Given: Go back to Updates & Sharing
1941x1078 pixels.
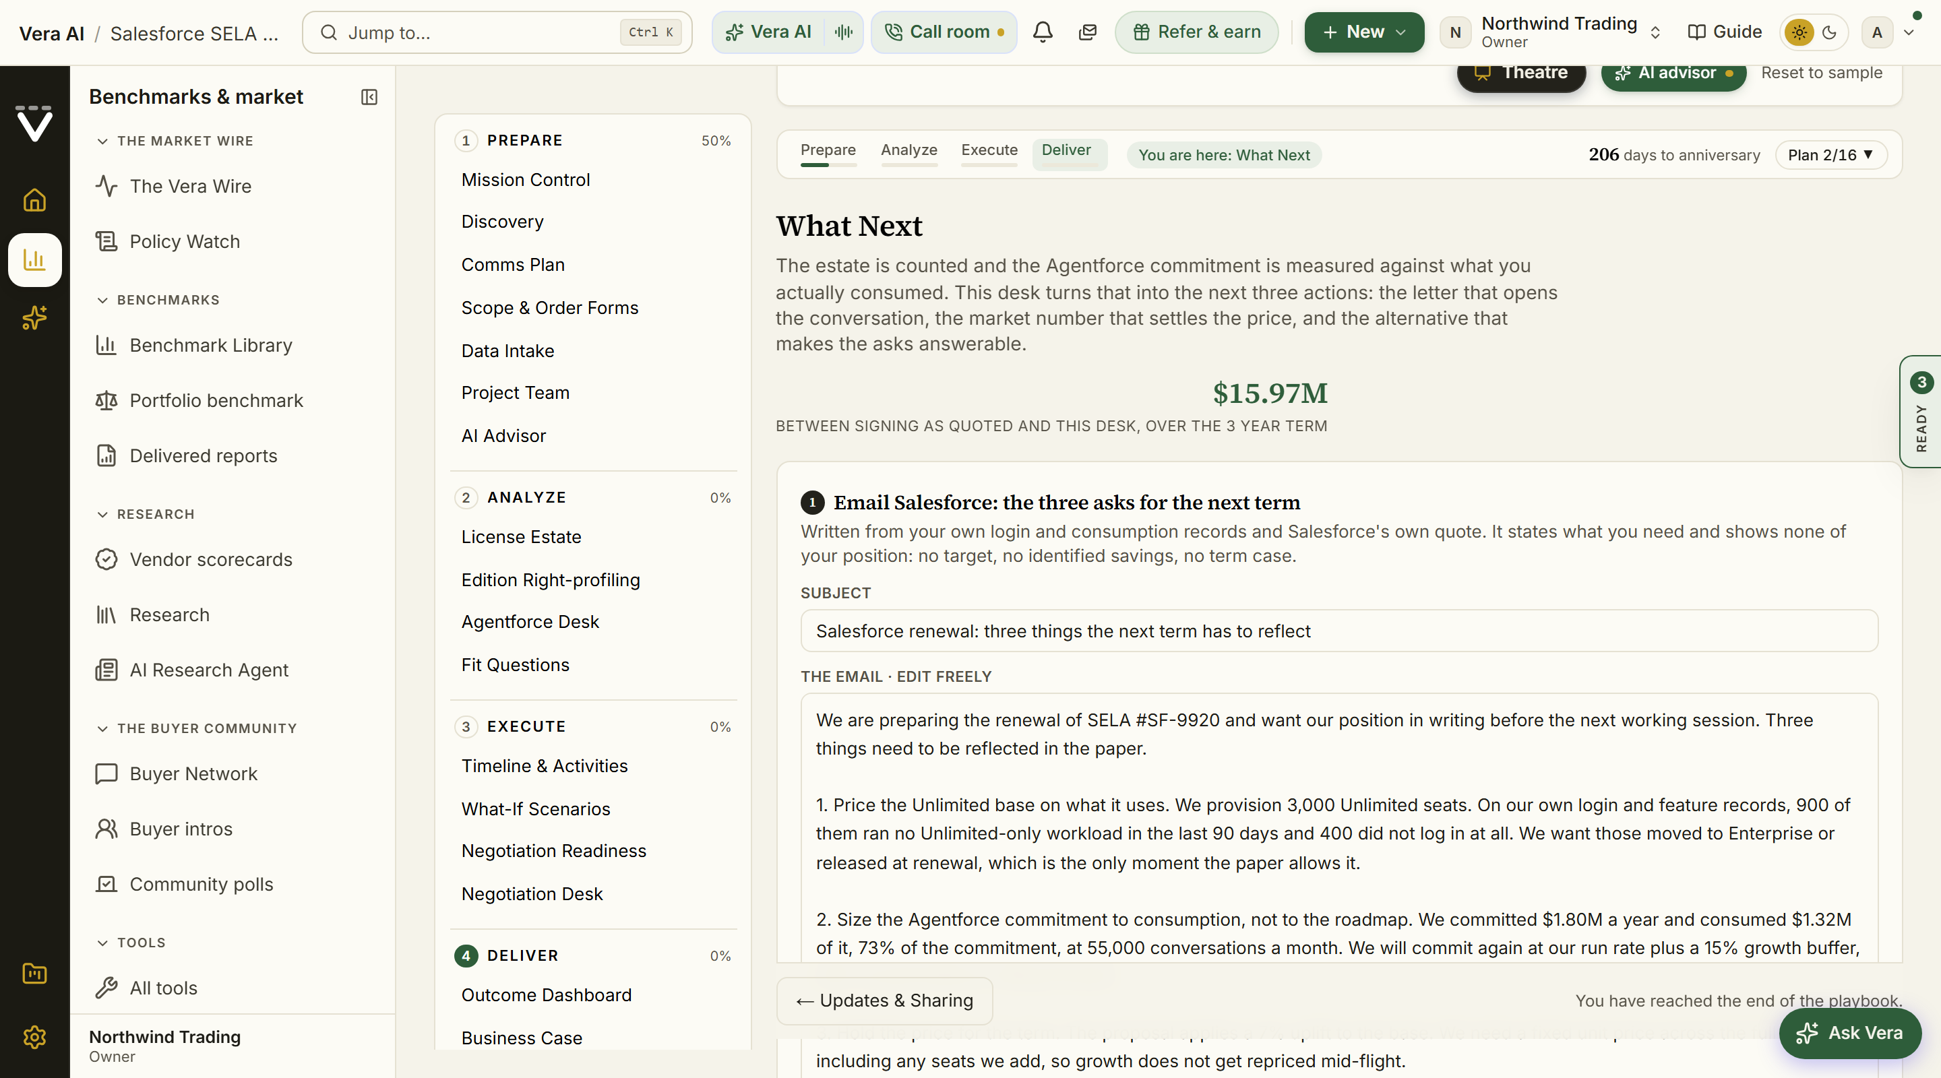Looking at the screenshot, I should 885,1001.
